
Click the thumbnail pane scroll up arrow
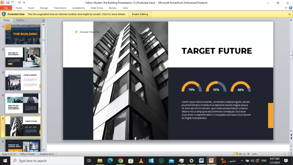click(44, 25)
